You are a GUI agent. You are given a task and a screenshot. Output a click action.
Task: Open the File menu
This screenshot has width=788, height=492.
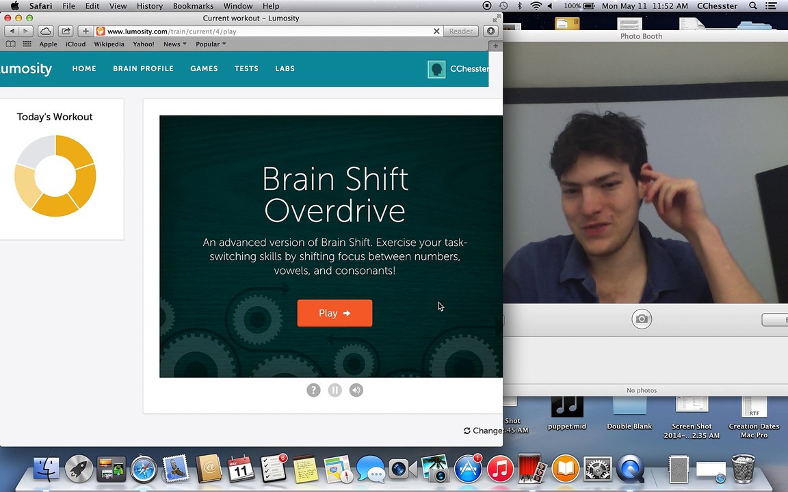point(68,6)
